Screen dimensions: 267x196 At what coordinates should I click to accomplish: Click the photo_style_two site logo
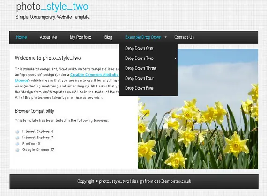52,7
